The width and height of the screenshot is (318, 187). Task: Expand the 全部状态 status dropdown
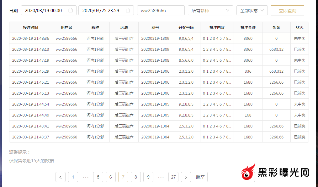252,10
